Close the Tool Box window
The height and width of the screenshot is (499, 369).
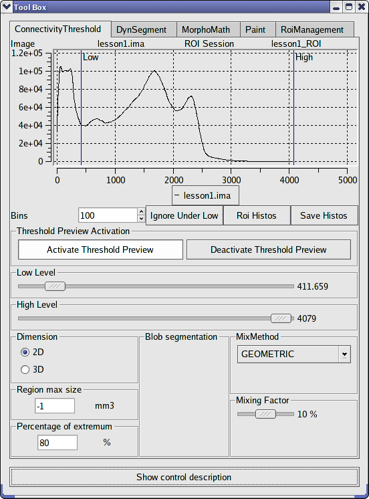click(362, 7)
